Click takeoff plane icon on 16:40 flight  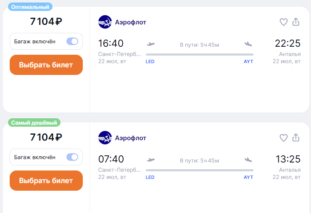point(151,44)
